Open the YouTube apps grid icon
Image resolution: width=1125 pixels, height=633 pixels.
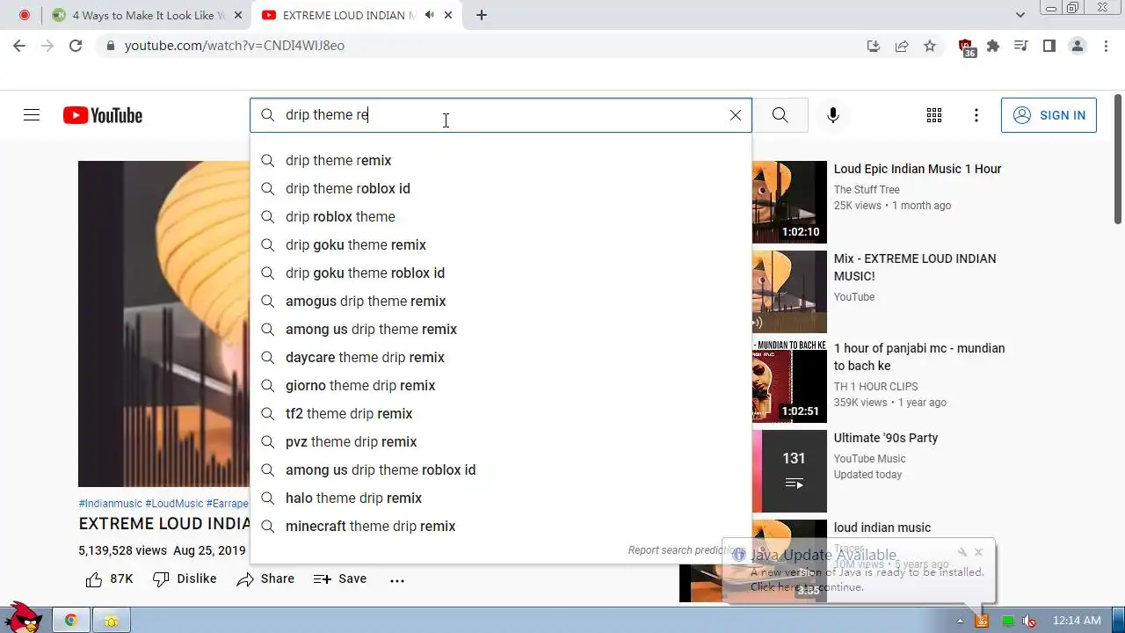pyautogui.click(x=934, y=115)
